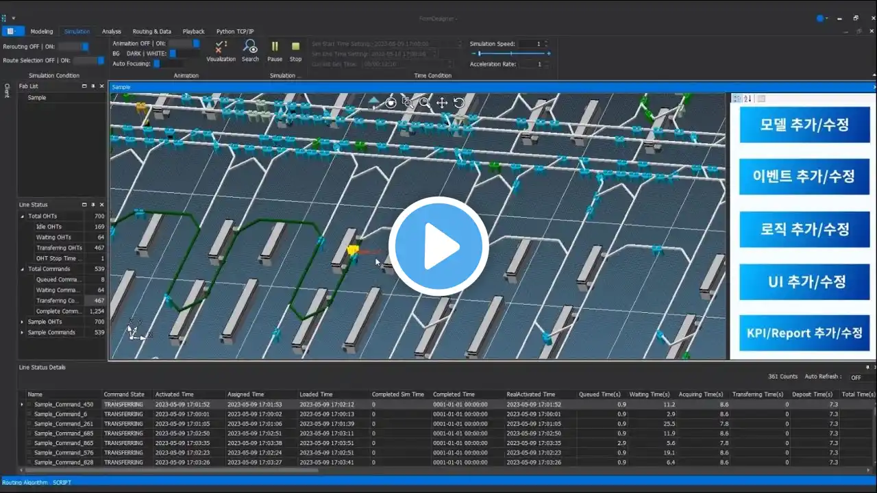Collapse the Total Commands tree node
This screenshot has height=493, width=877.
tap(22, 269)
